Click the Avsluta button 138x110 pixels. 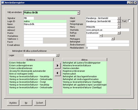pos(13,103)
